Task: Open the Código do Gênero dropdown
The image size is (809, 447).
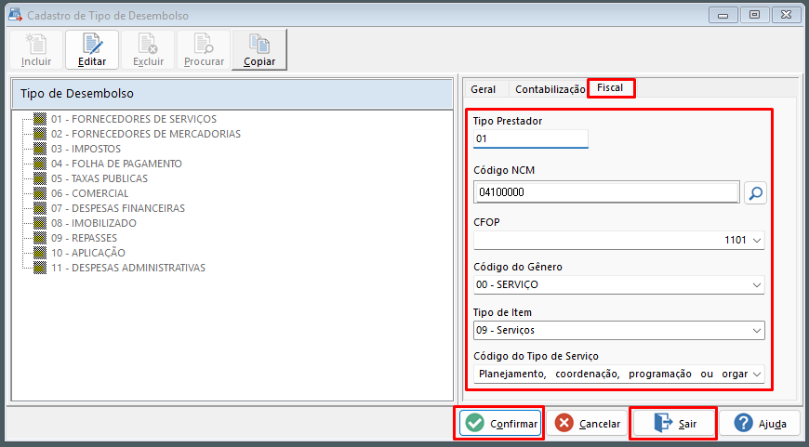Action: point(618,284)
